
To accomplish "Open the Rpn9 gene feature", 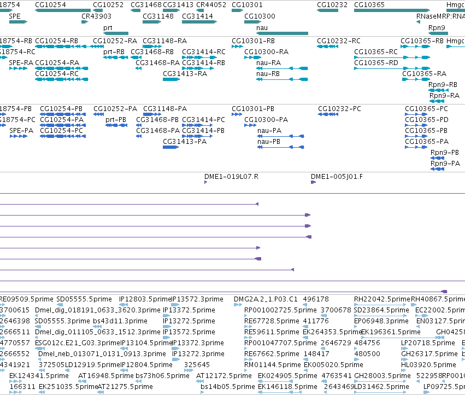I will [x=438, y=33].
